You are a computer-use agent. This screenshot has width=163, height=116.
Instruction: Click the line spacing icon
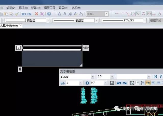[x=142, y=83]
